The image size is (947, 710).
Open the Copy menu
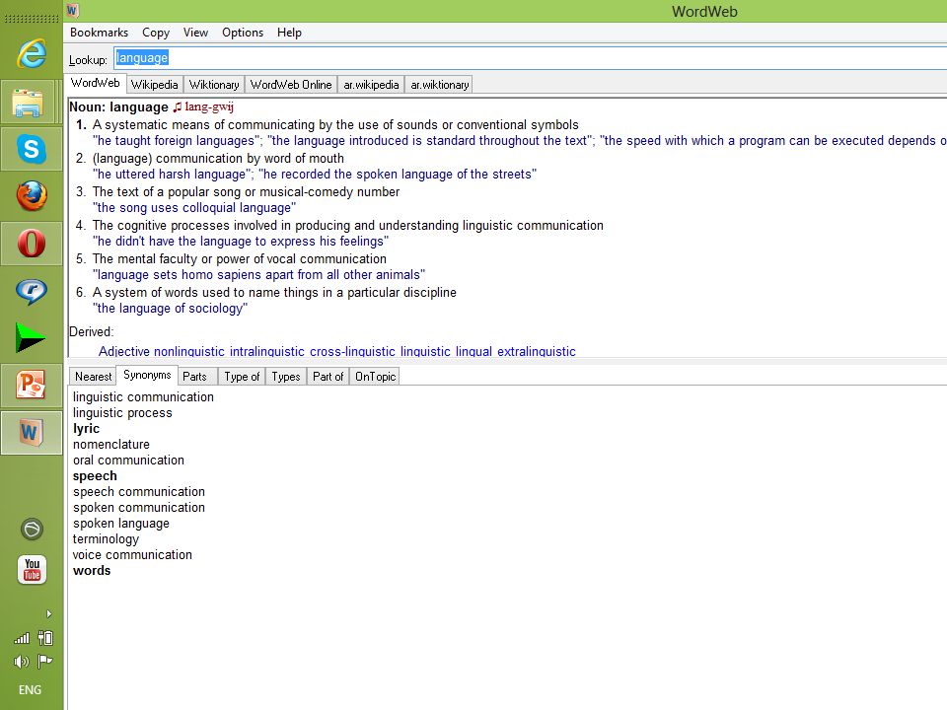coord(155,33)
